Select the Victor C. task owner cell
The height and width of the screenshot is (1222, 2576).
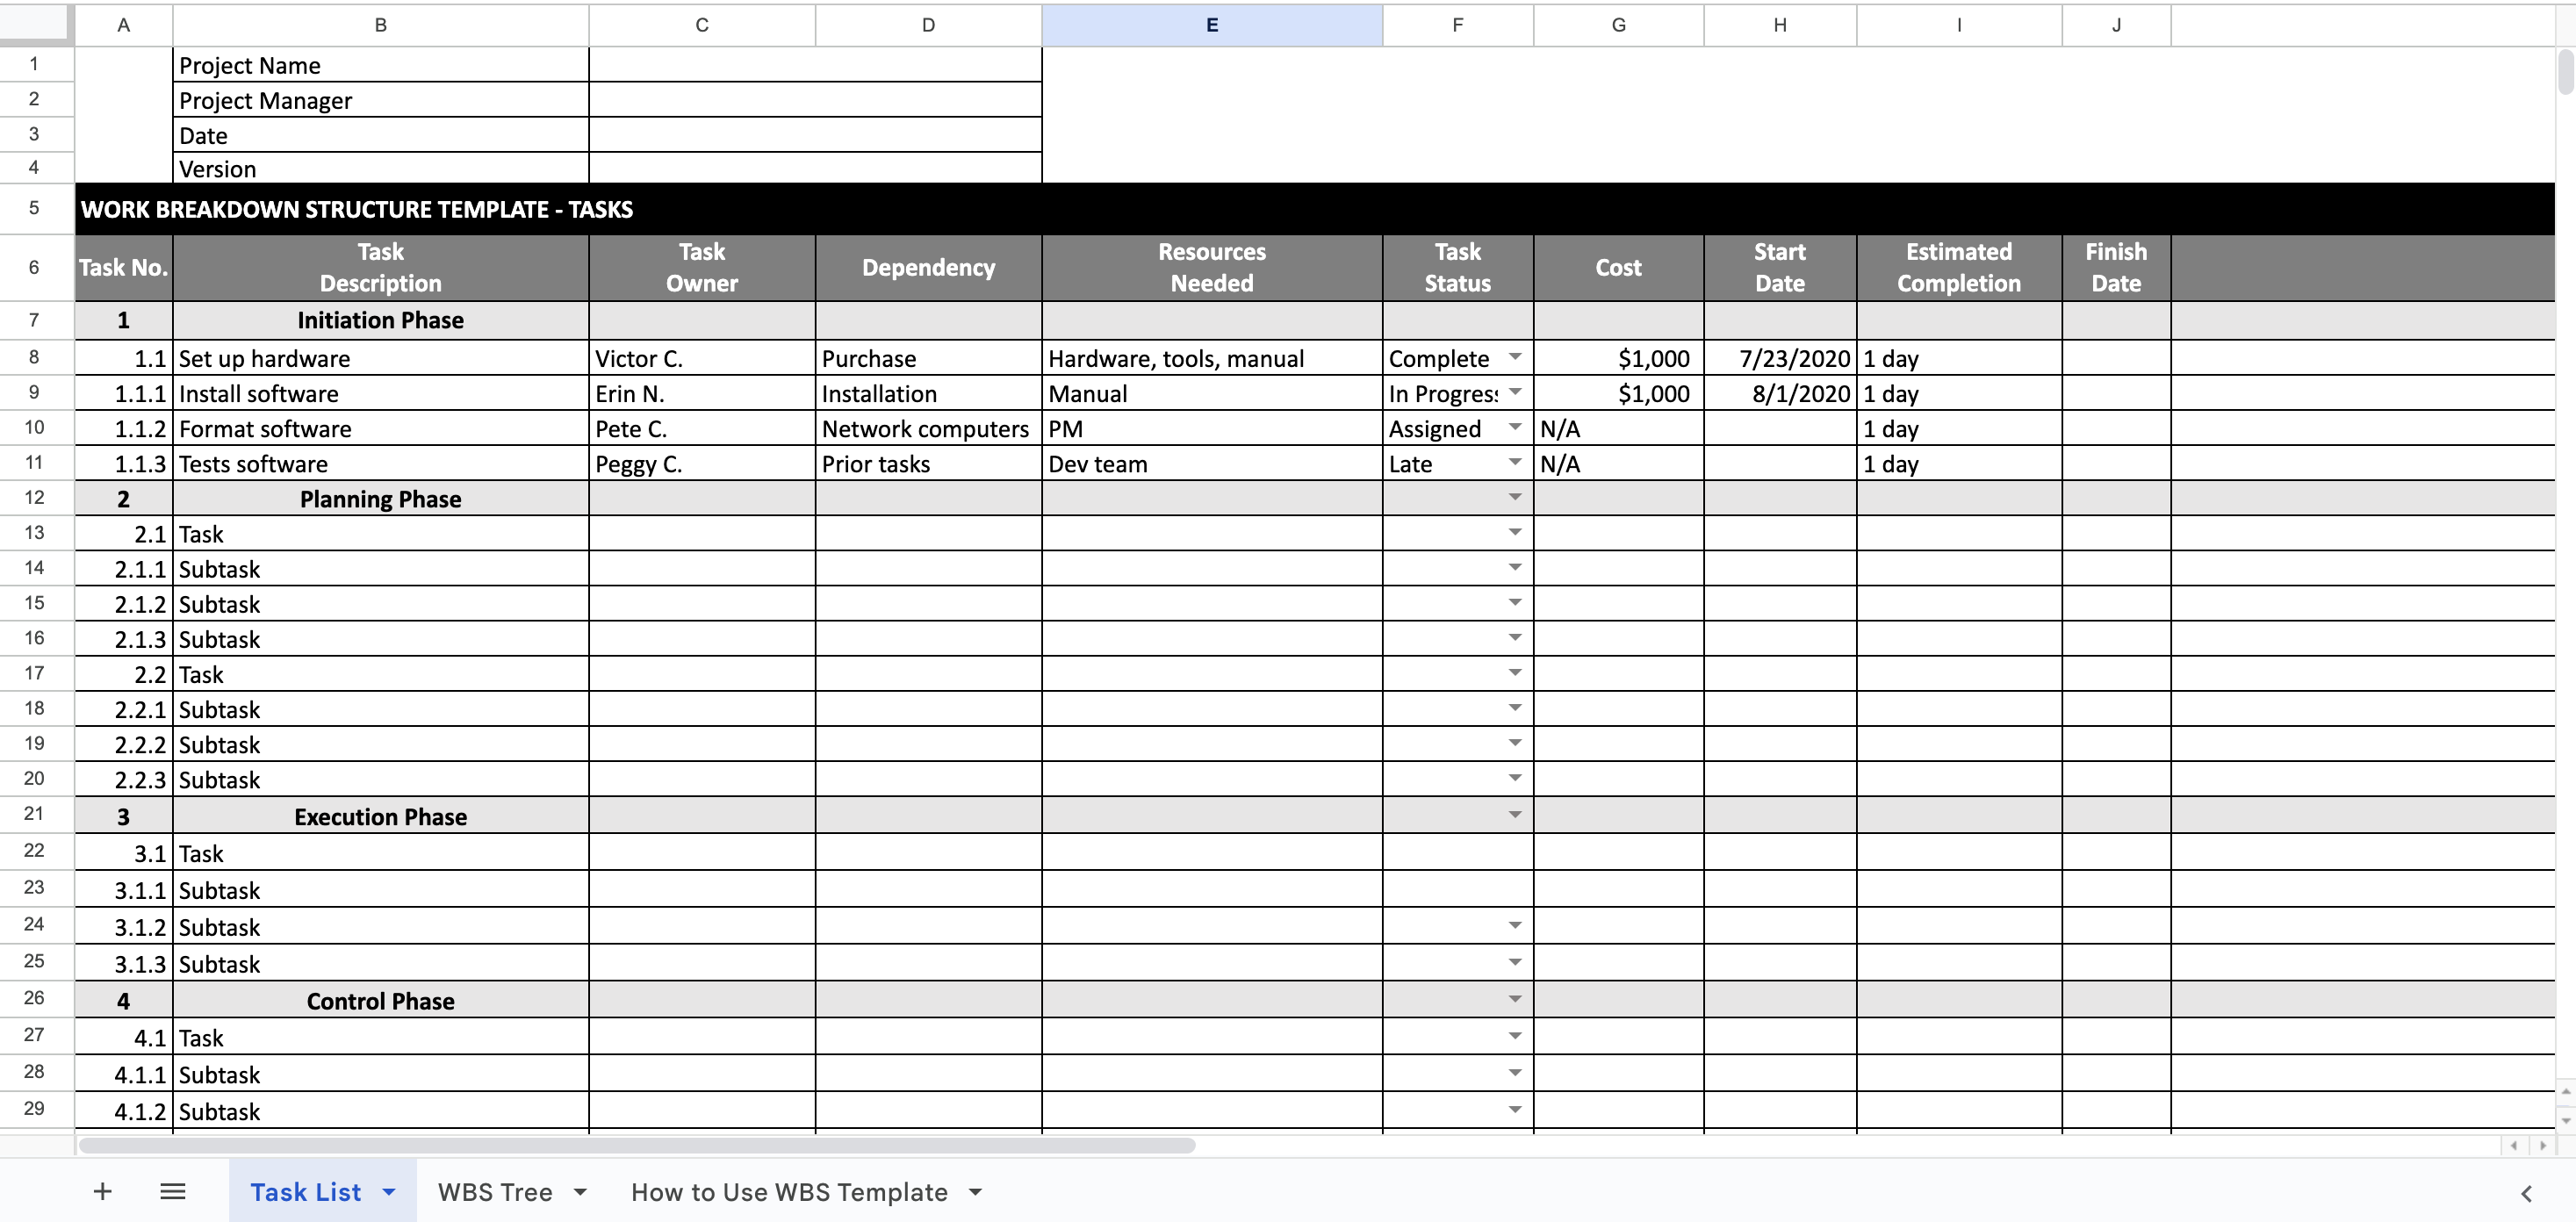coord(701,358)
